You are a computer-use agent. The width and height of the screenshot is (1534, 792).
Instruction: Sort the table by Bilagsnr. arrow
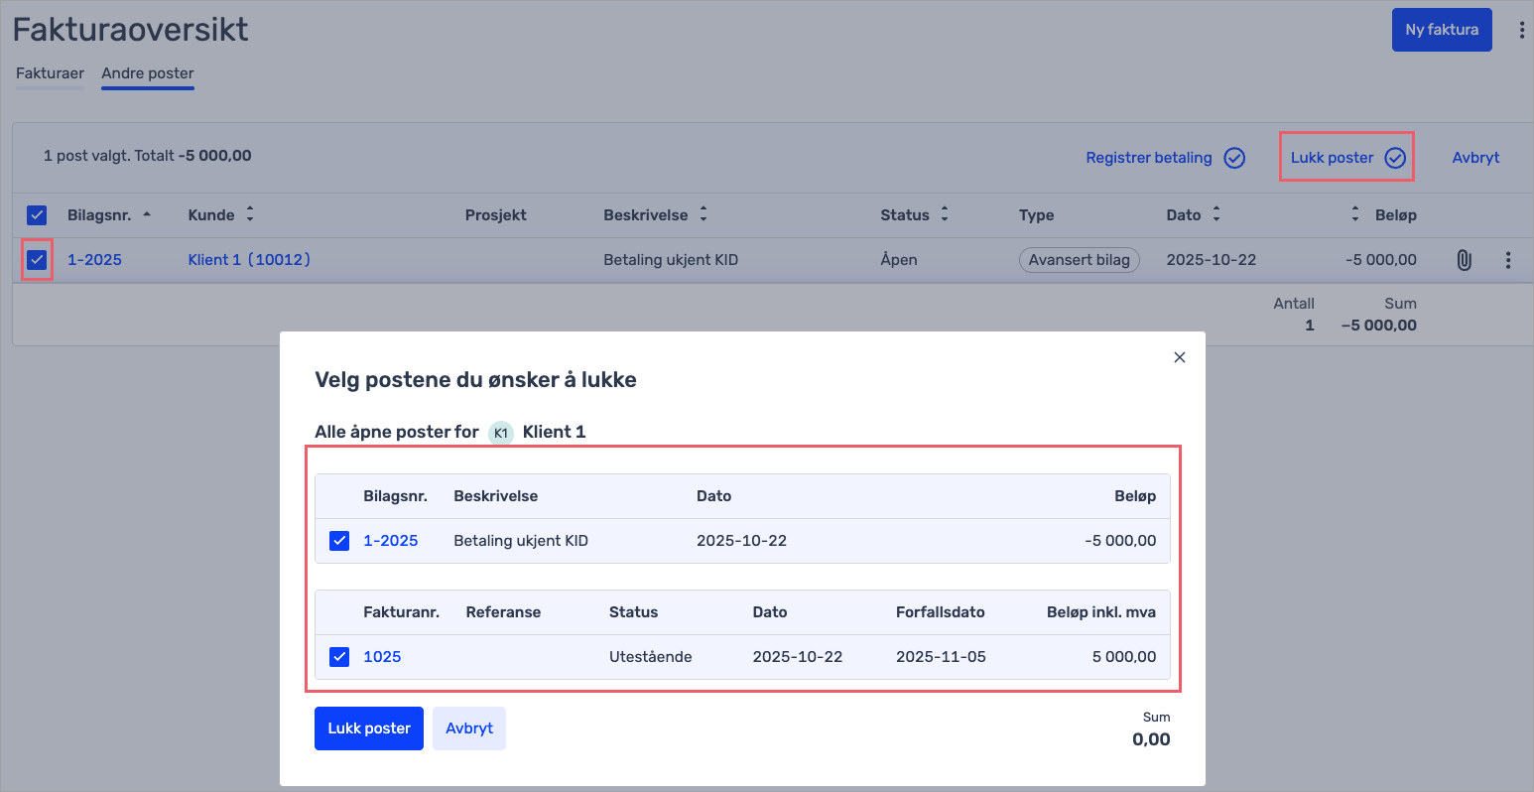tap(147, 214)
